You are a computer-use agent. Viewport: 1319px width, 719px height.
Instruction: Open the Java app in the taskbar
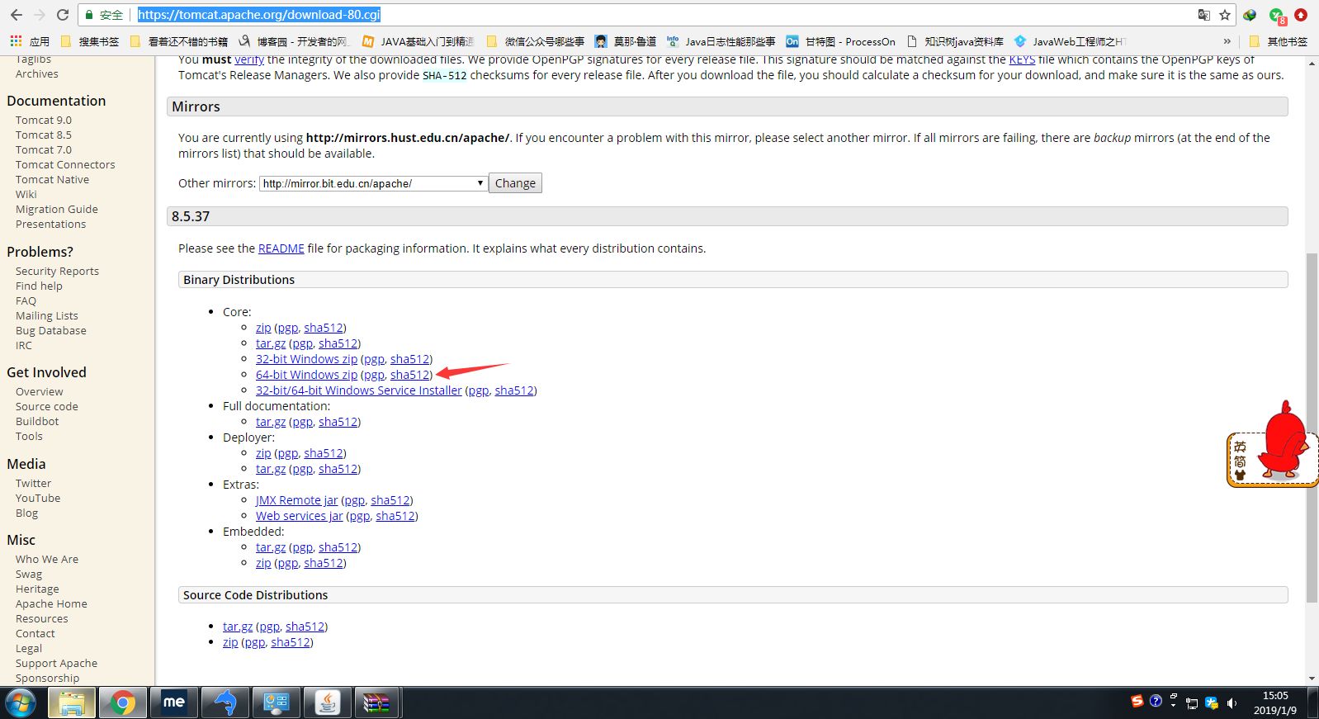click(x=327, y=703)
